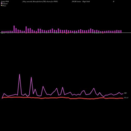Click the tallest peak of the volume line
131x131 pixels.
[x=19, y=74]
